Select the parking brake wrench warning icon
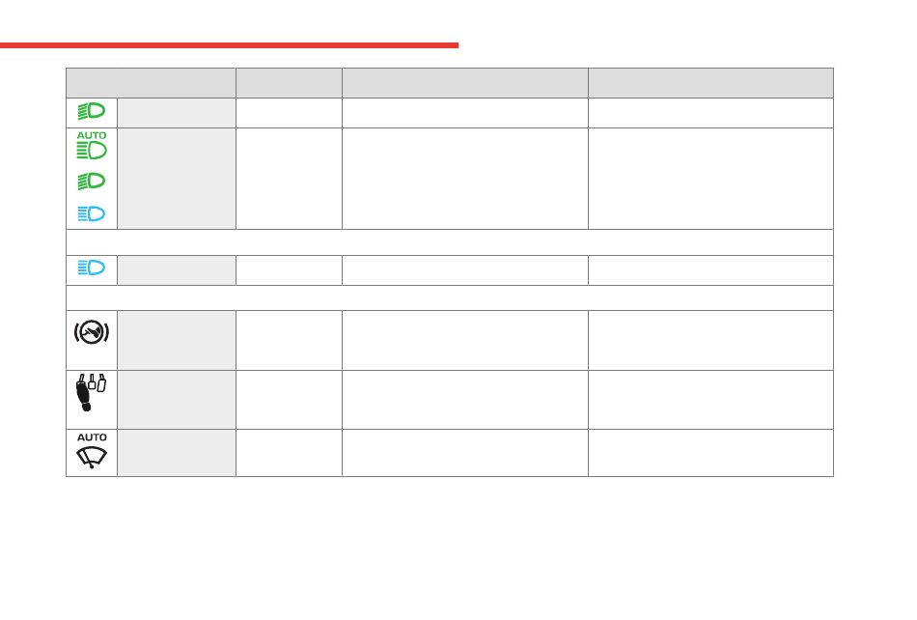This screenshot has height=620, width=917. [x=92, y=332]
